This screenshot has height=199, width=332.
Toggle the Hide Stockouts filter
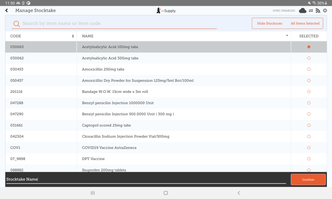(270, 24)
